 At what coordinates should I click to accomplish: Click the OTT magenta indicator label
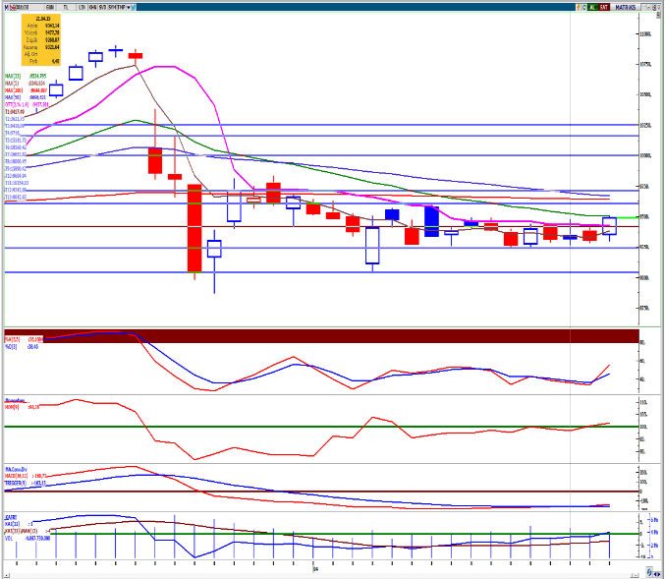27,104
